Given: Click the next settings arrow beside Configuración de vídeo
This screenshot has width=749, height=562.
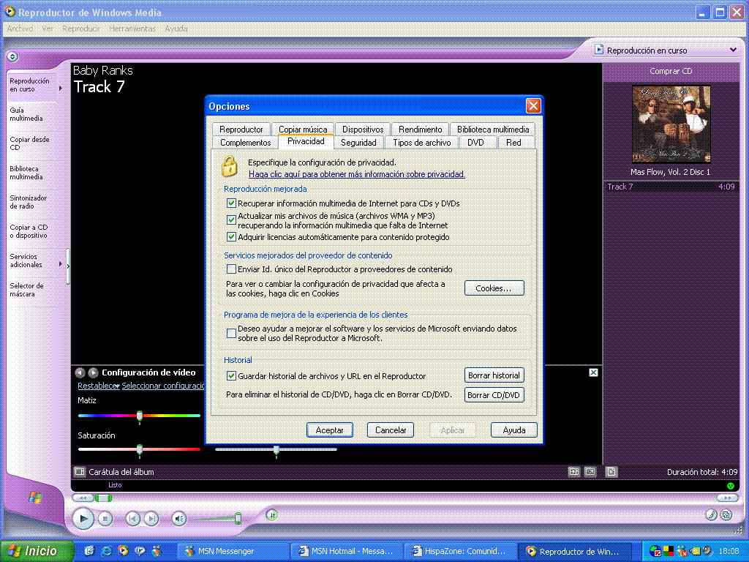Looking at the screenshot, I should [93, 372].
